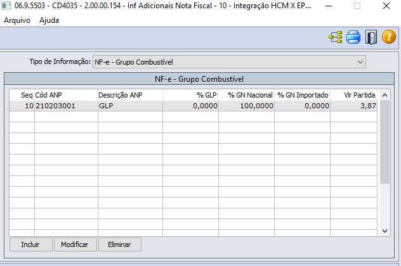Click the Descrição ANP column header
The width and height of the screenshot is (401, 266).
130,95
